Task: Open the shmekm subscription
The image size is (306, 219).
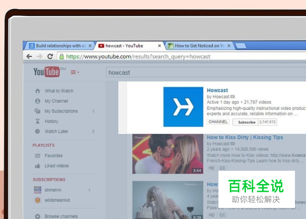Action: [x=53, y=190]
